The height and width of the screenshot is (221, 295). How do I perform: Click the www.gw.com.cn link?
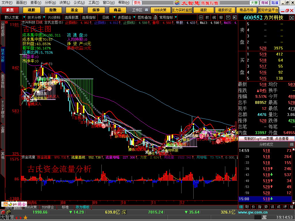[253, 212]
